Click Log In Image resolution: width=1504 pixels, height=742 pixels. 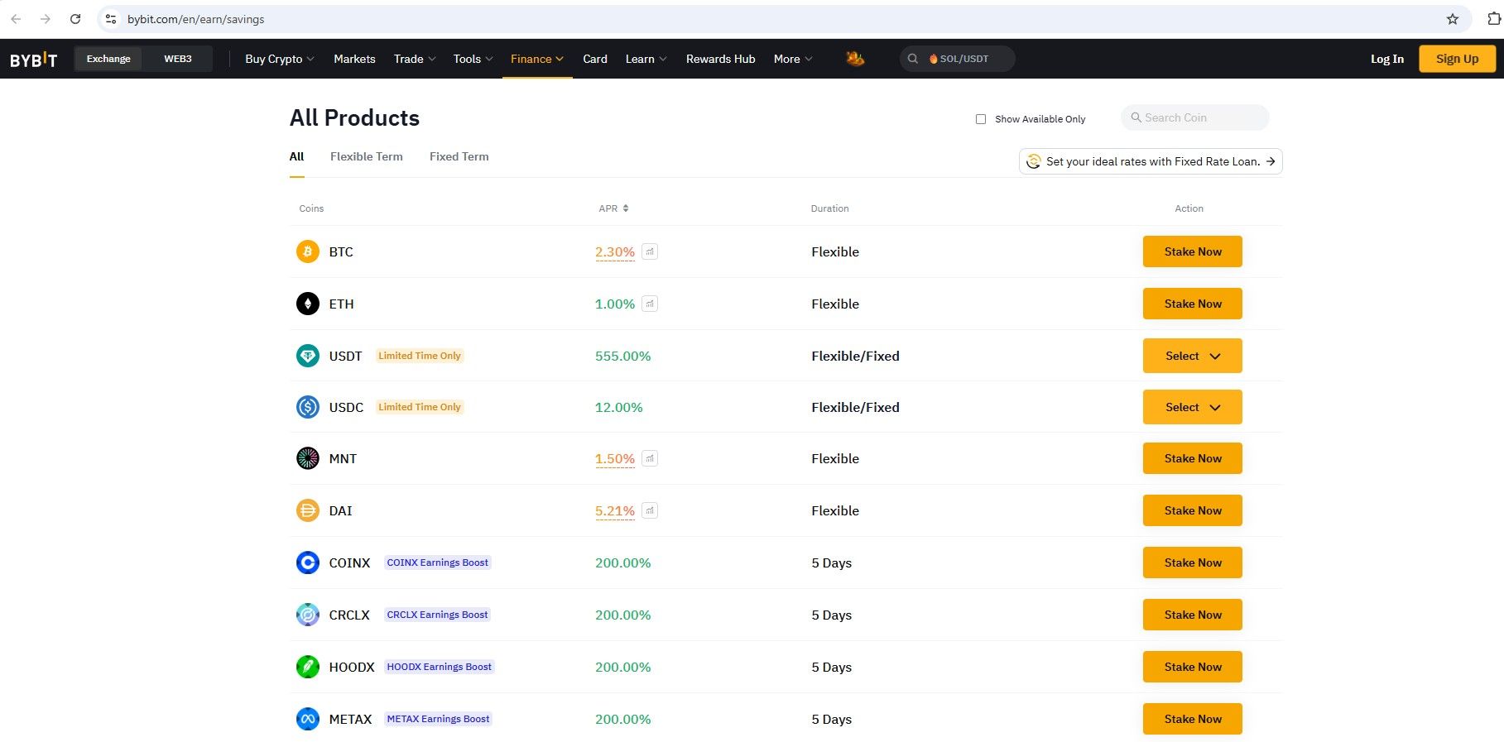1386,59
